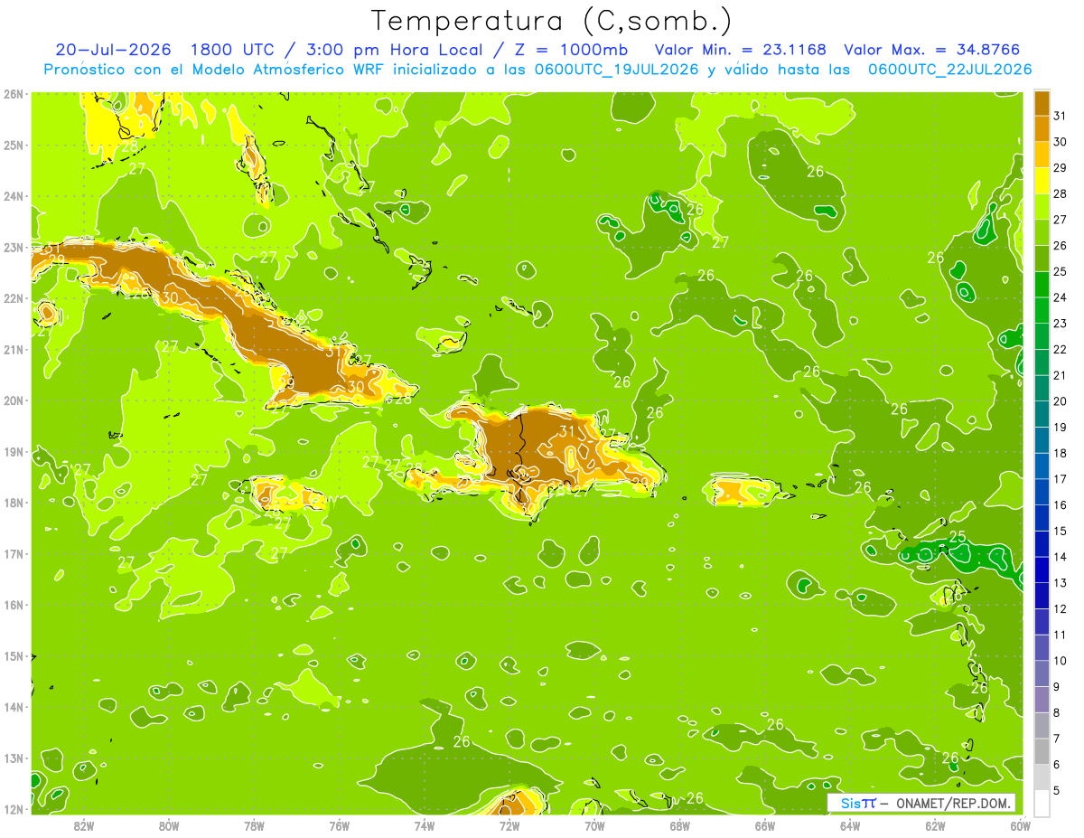
Task: Click the color bar label '13'
Action: coord(1060,583)
